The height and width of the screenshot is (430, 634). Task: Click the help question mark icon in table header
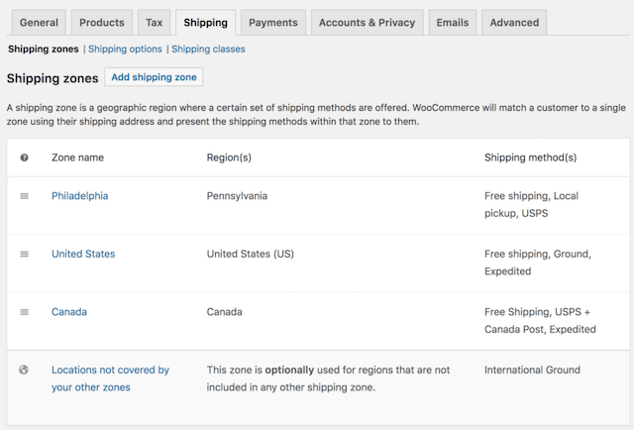25,158
